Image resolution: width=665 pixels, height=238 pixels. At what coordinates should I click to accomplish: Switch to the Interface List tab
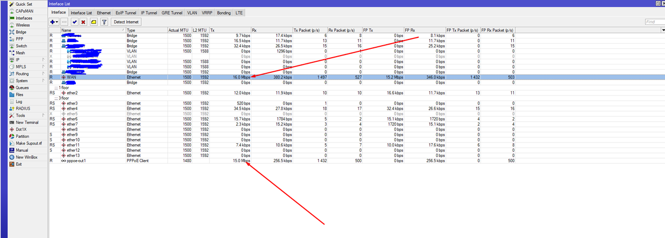tap(82, 12)
